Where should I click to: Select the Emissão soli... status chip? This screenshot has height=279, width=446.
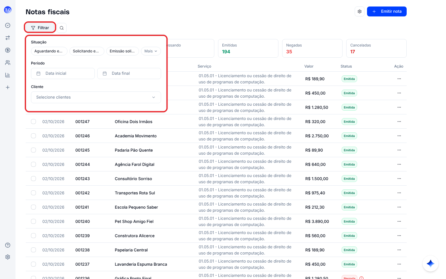[123, 51]
